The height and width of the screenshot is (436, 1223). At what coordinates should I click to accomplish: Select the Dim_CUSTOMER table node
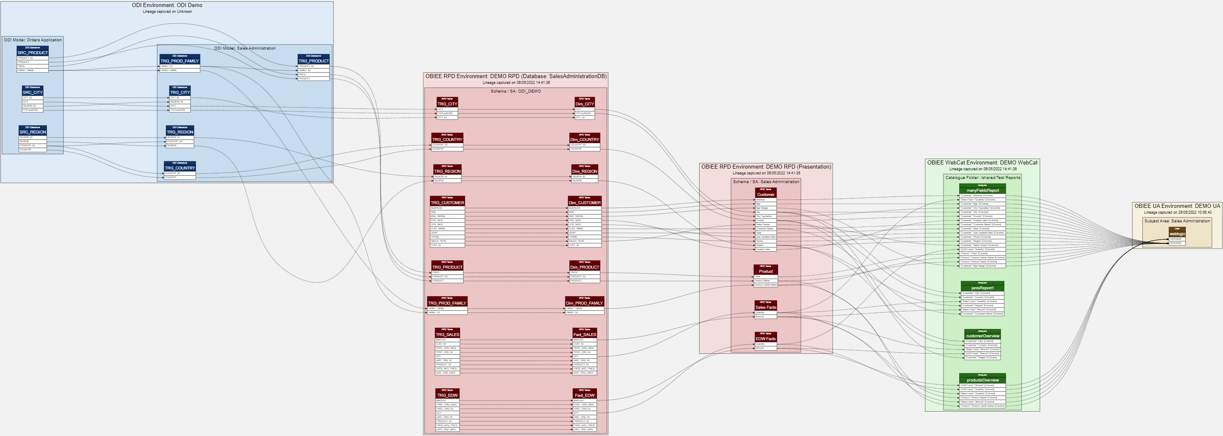(x=585, y=203)
